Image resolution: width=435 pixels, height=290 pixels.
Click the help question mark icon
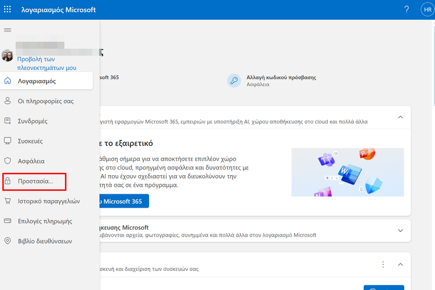407,10
